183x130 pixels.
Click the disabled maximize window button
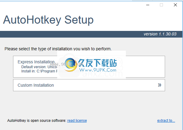pyautogui.click(x=161, y=5)
